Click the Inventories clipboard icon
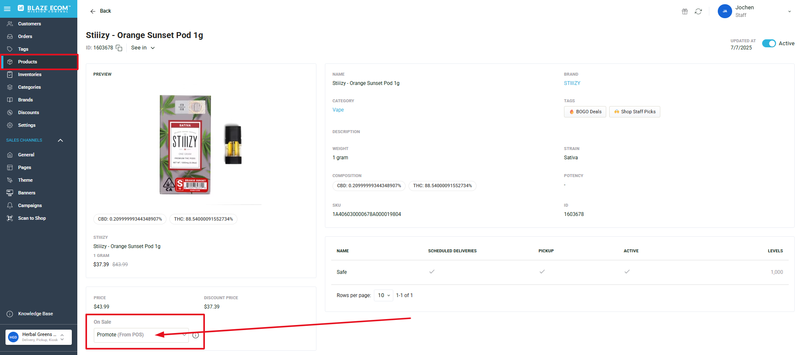 coord(10,74)
